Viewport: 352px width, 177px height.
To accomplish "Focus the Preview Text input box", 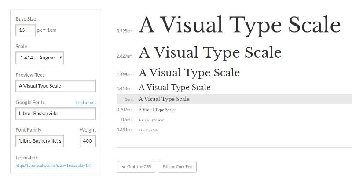I will 55,86.
